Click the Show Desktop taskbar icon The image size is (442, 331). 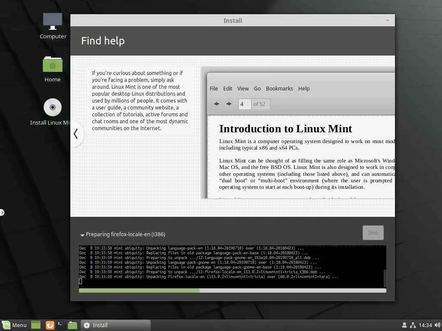pyautogui.click(x=36, y=325)
